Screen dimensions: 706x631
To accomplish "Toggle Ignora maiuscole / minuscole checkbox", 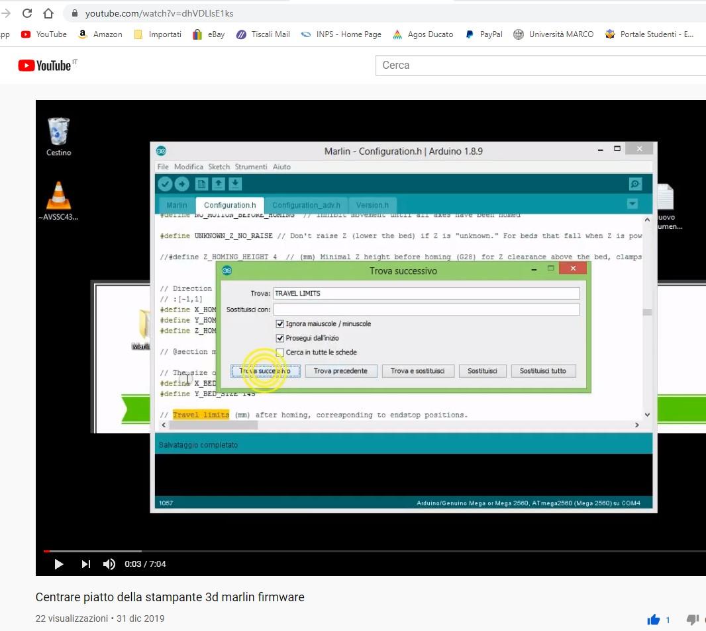I will 279,324.
